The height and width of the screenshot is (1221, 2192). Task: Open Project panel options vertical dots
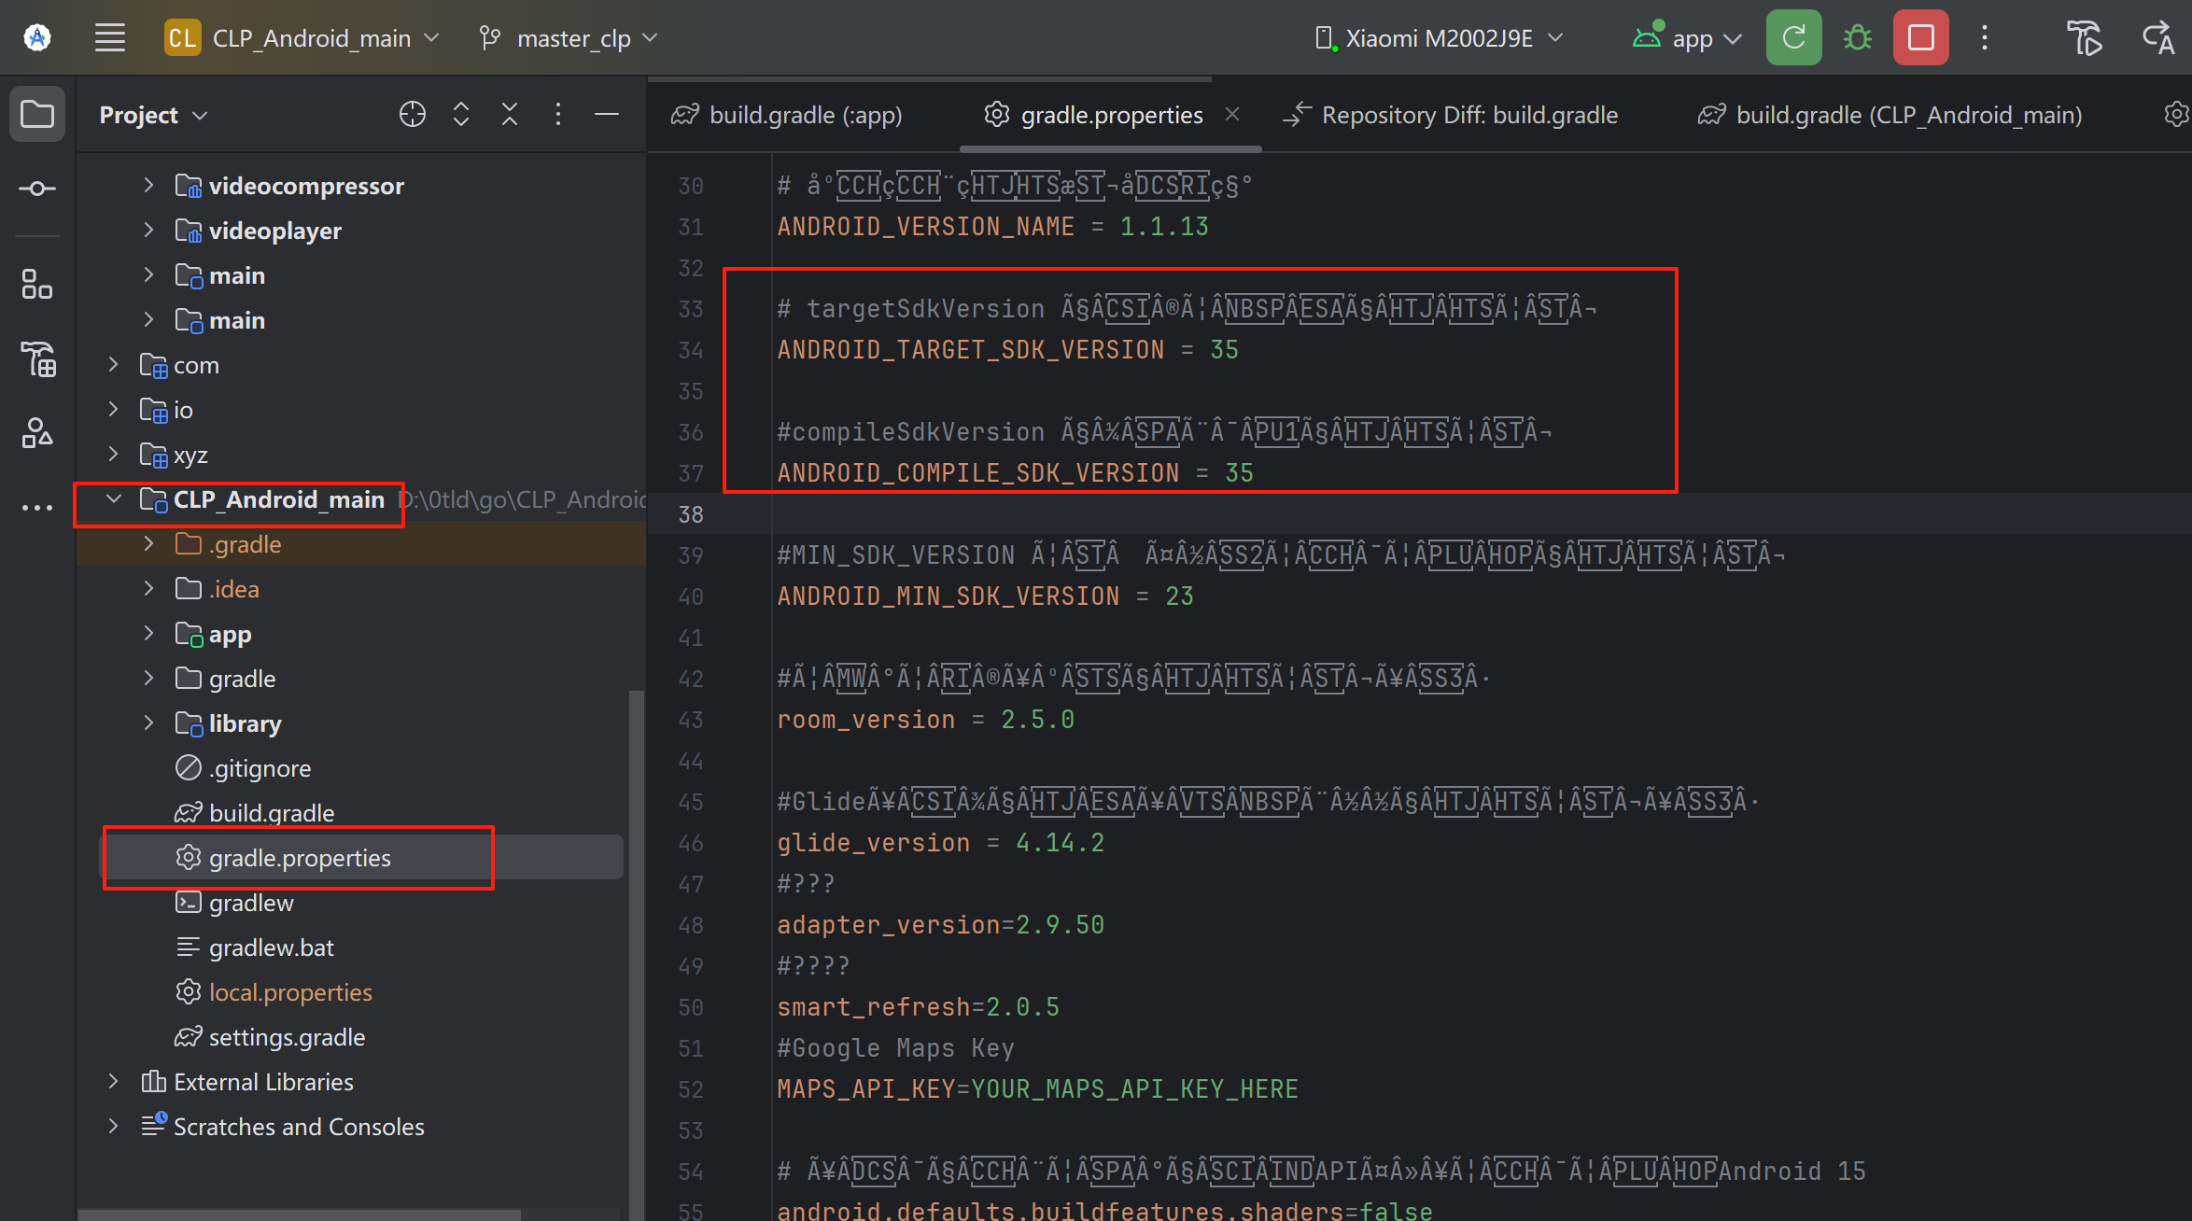[557, 114]
